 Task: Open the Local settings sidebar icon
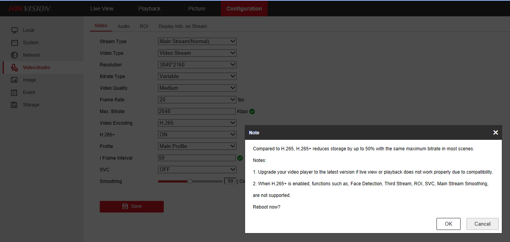[x=14, y=30]
